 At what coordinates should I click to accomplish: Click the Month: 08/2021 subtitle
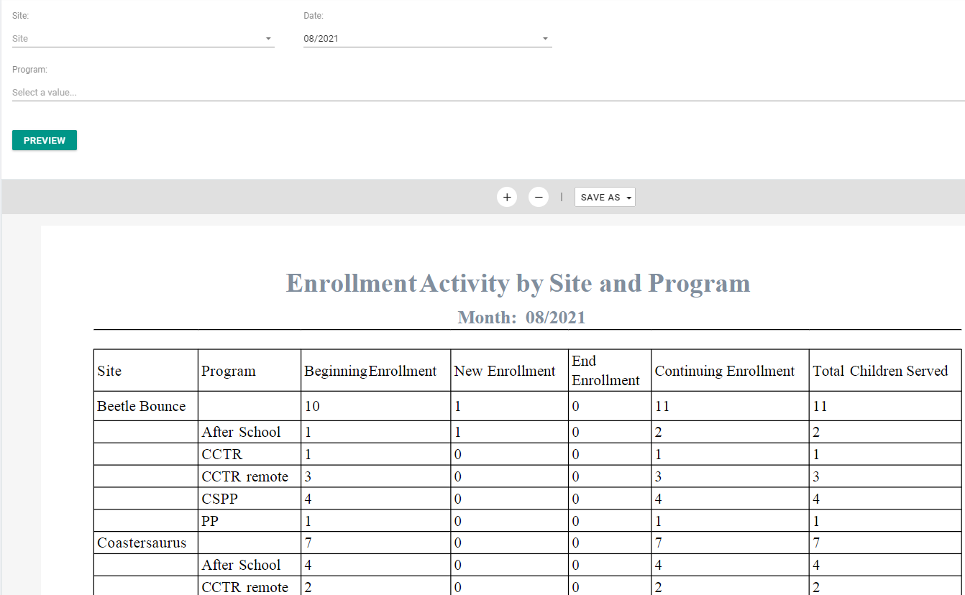(x=521, y=318)
